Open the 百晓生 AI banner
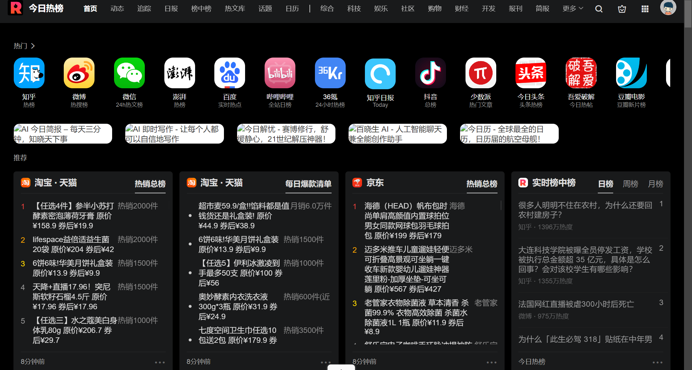The image size is (692, 370). (398, 134)
